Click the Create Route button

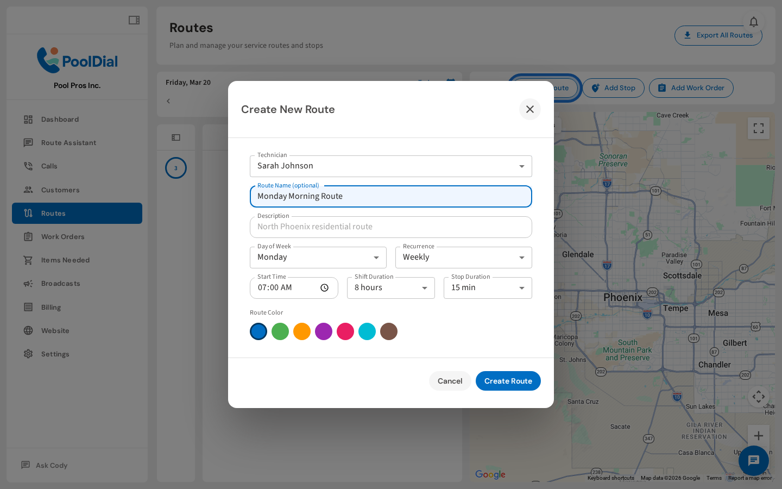[x=508, y=381]
